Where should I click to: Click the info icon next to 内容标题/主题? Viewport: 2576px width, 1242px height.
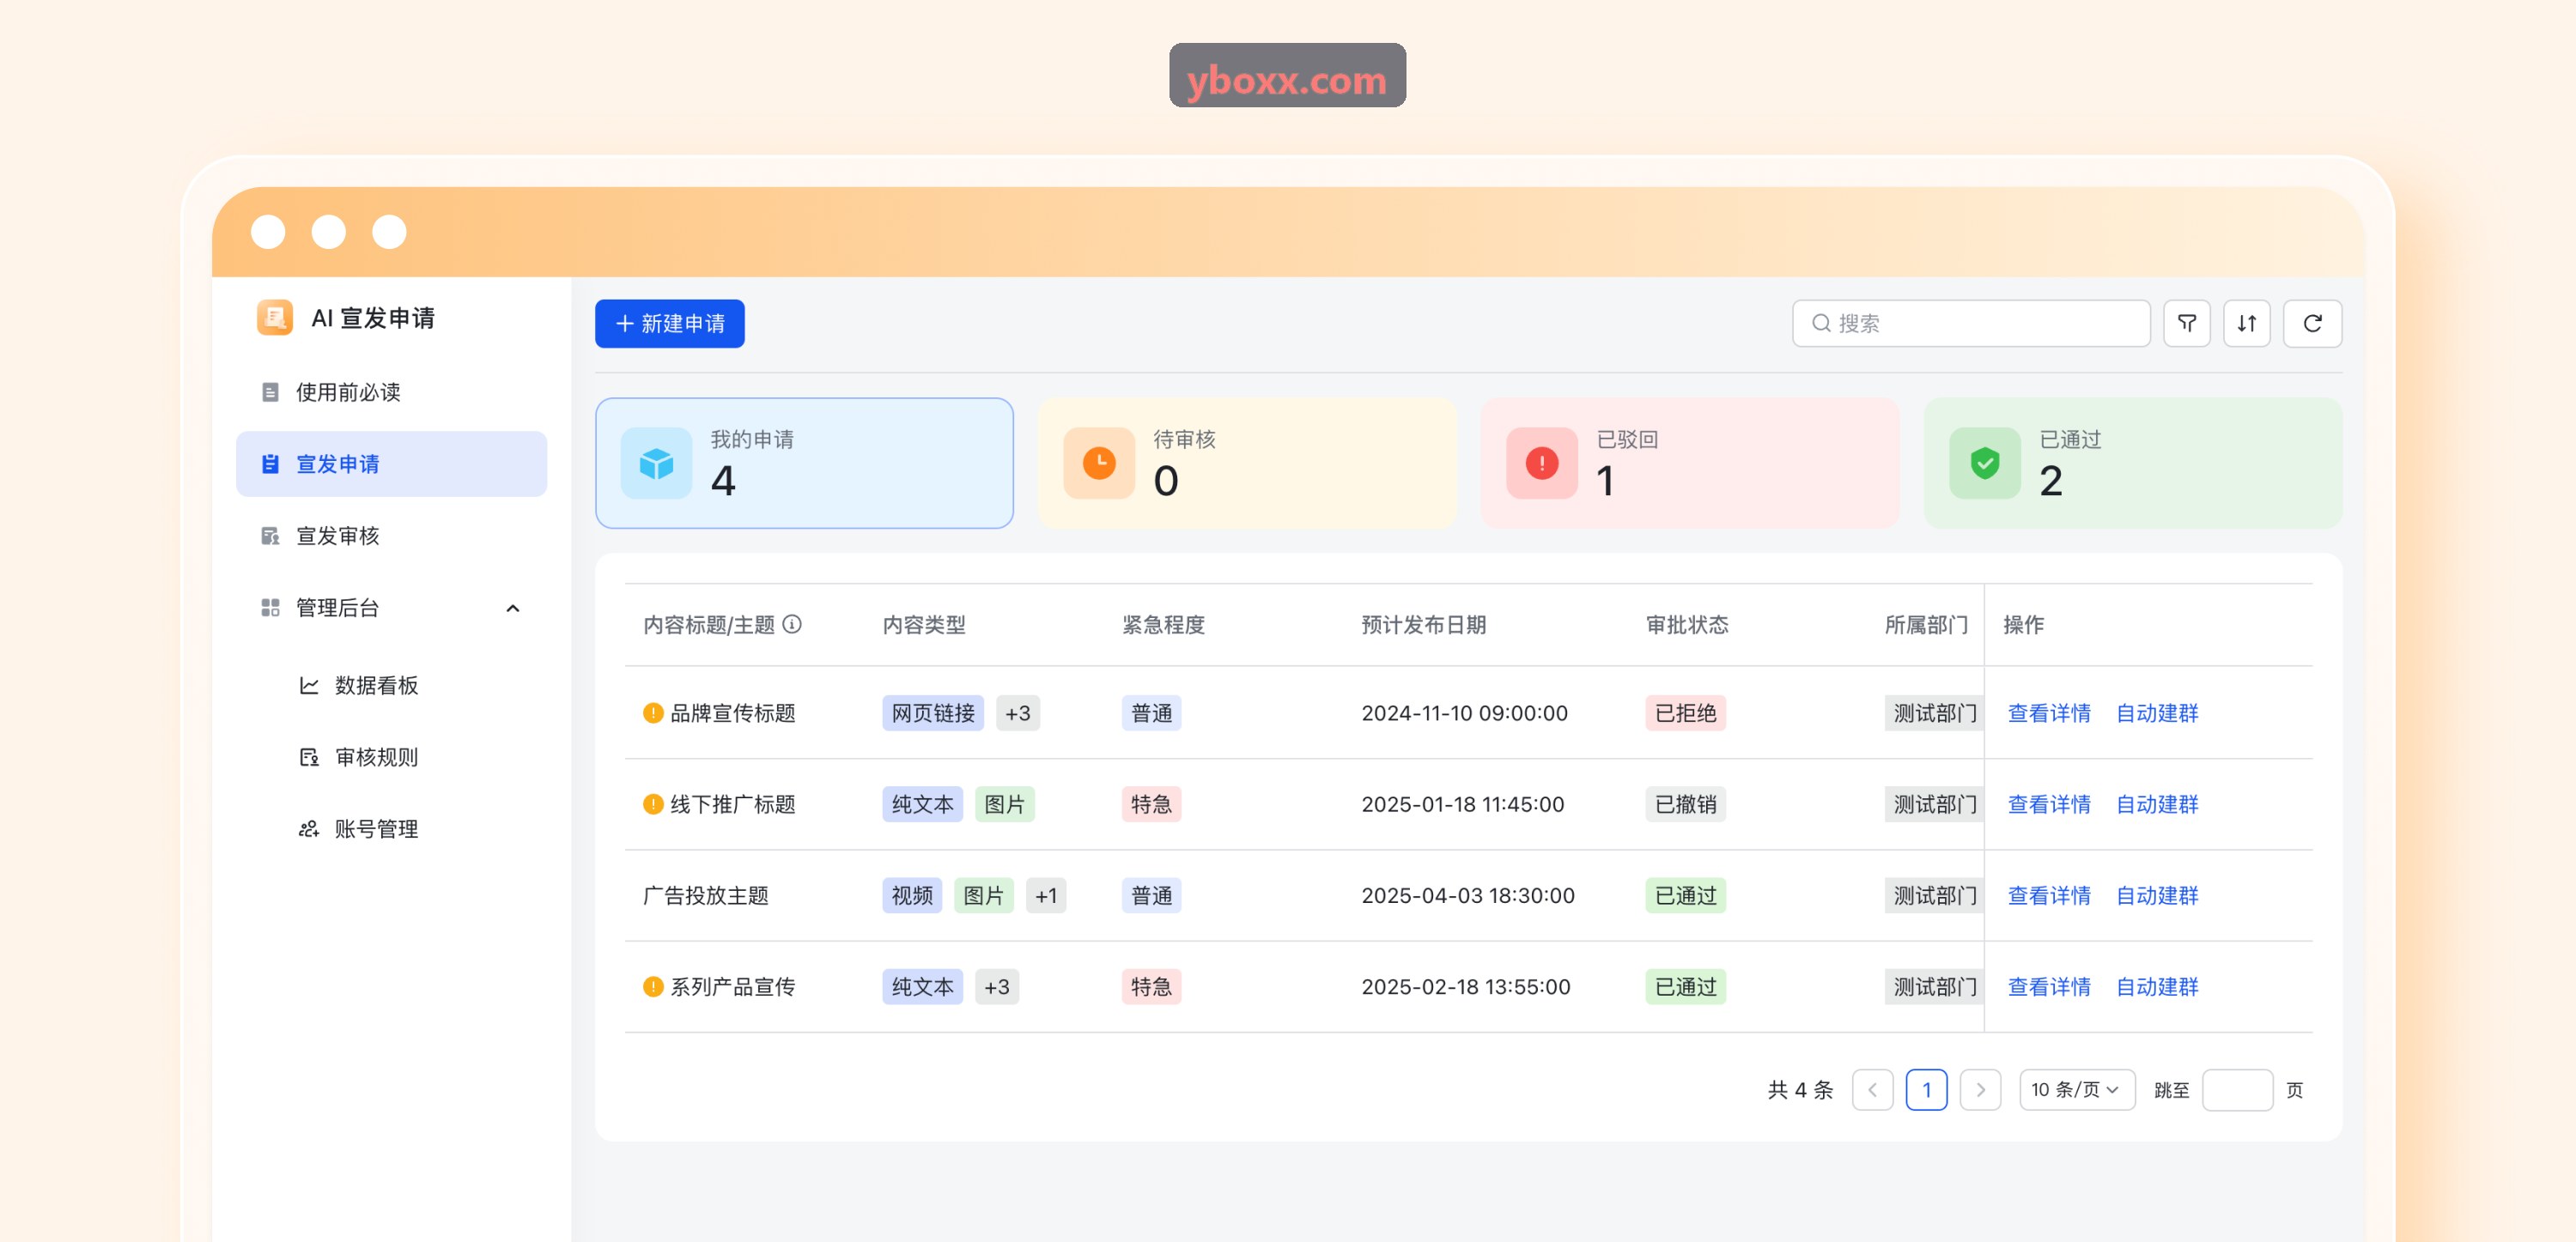pyautogui.click(x=792, y=624)
